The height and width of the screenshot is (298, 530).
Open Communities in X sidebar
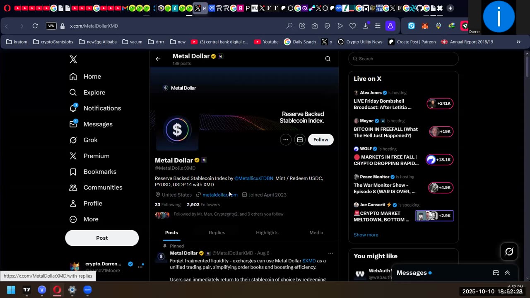[x=96, y=187]
